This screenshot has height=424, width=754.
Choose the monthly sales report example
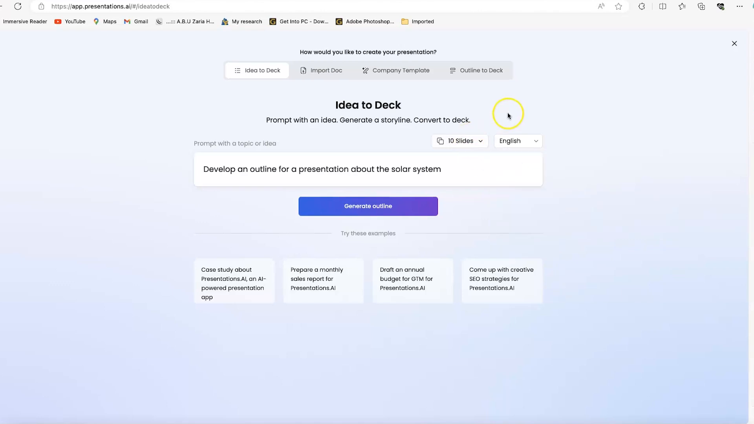coord(324,281)
